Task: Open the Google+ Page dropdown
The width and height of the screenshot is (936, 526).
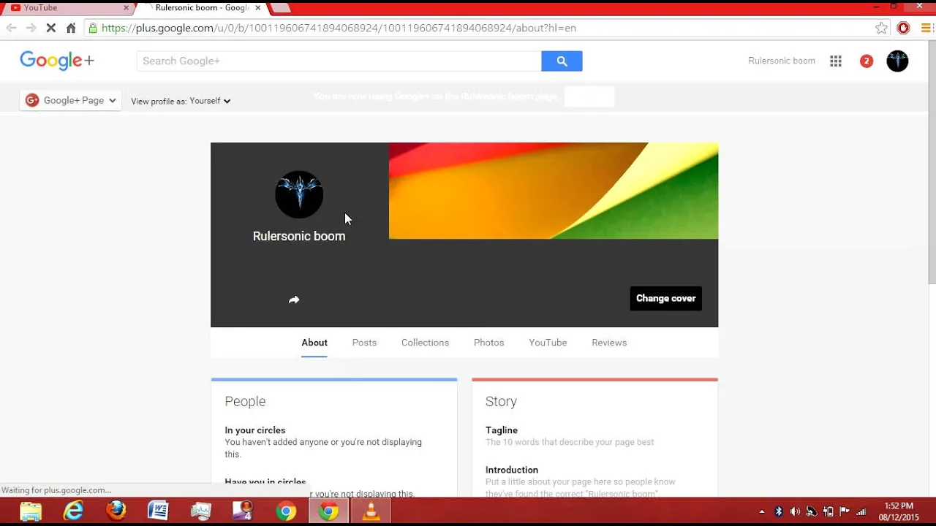Action: tap(70, 101)
